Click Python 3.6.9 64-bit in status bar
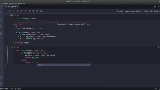Screen dimensions: 160x90 point(6,89)
